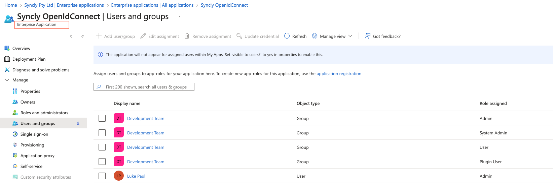Click the Single sign-on icon
Screen dimensions: 553x184
(x=15, y=134)
